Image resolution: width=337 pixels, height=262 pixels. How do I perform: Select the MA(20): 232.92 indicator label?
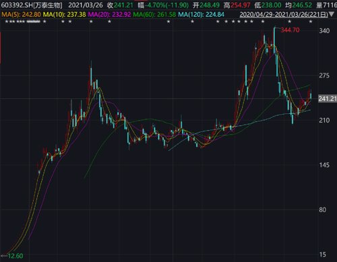pos(109,15)
